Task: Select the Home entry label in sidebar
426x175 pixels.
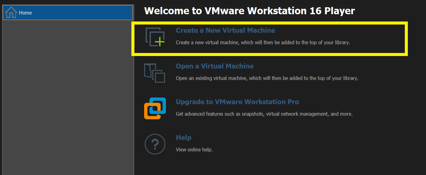Action: pyautogui.click(x=25, y=13)
